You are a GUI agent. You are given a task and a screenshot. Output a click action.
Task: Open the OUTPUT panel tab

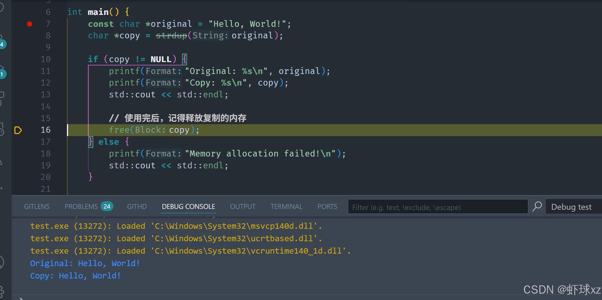(243, 206)
